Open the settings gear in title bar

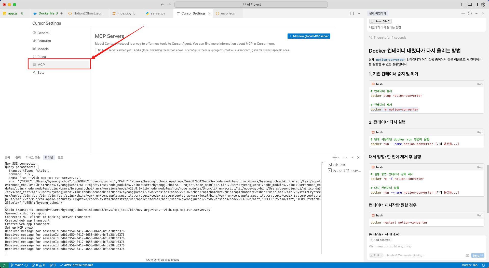pyautogui.click(x=483, y=5)
